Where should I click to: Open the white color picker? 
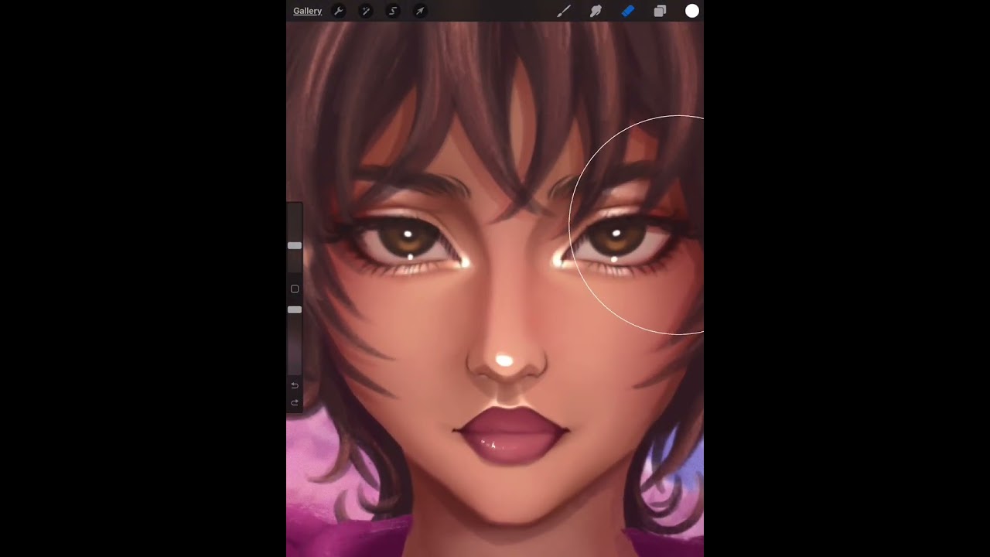click(692, 11)
